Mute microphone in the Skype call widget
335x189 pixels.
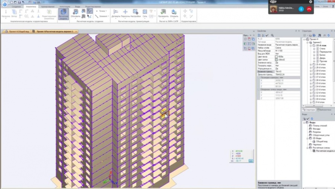(301, 9)
